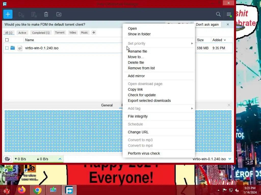
Task: Click the trash delete icon in toolbar
Action: tap(46, 14)
